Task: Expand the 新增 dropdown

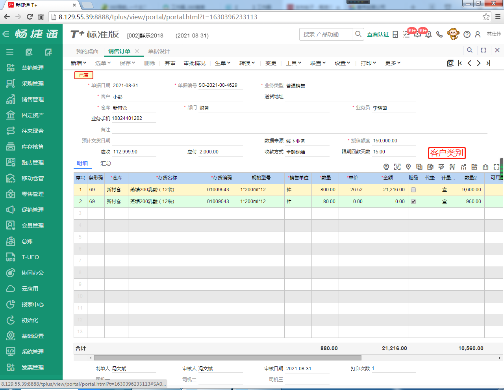Action: (78, 63)
